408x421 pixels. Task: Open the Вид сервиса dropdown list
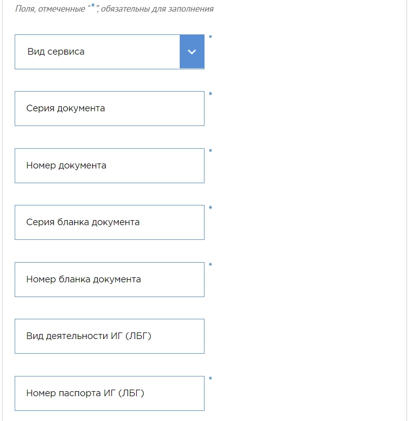point(109,52)
